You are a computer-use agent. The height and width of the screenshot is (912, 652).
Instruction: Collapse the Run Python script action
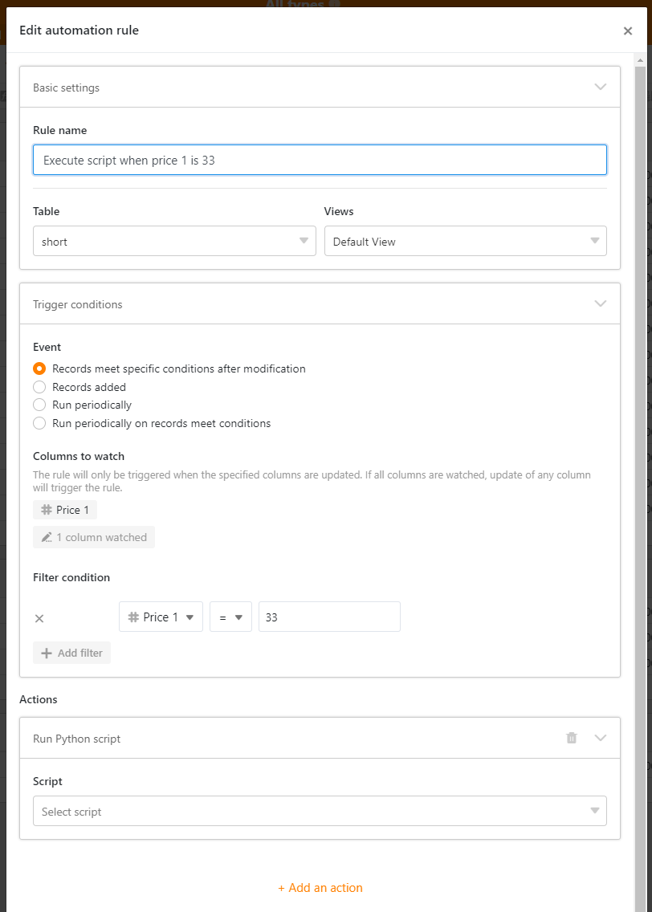[600, 739]
